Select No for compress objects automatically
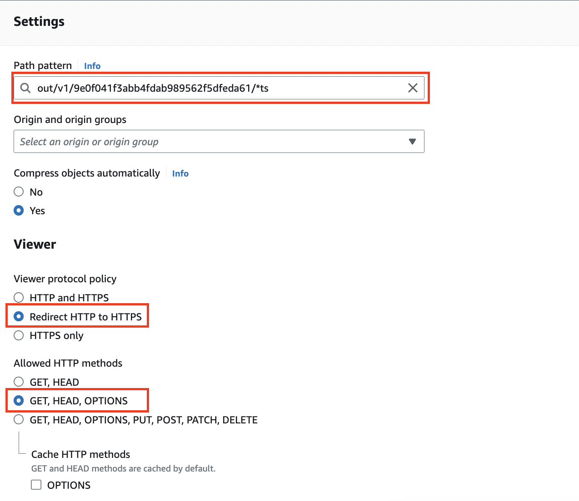 pos(19,192)
